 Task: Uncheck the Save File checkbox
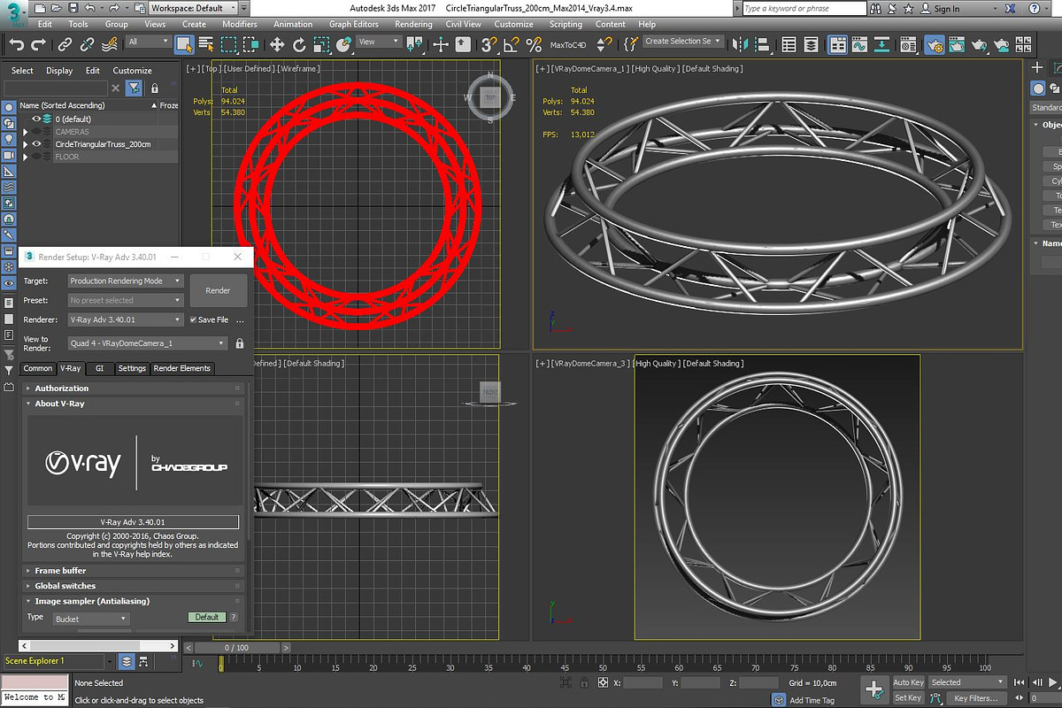click(194, 319)
